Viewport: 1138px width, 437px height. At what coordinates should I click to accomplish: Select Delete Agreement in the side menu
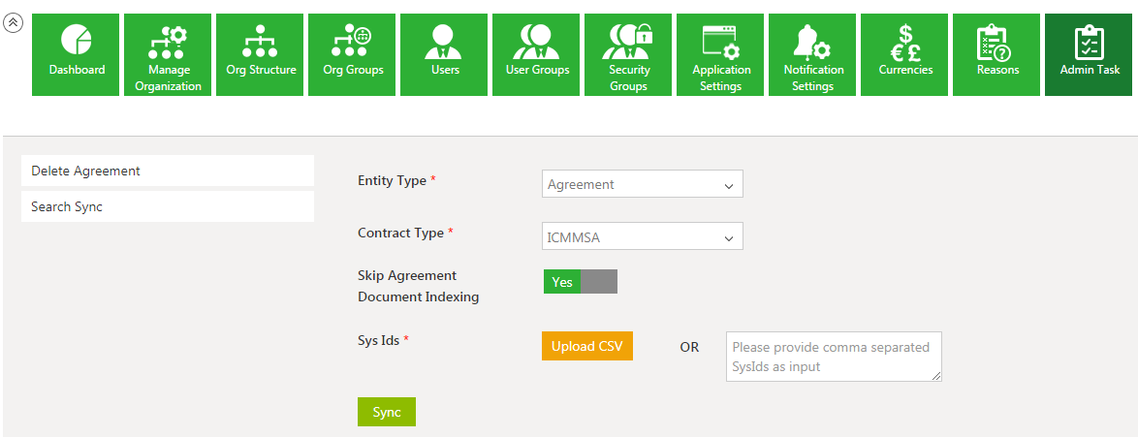168,171
